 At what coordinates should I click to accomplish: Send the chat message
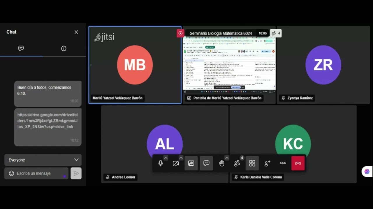[x=76, y=173]
